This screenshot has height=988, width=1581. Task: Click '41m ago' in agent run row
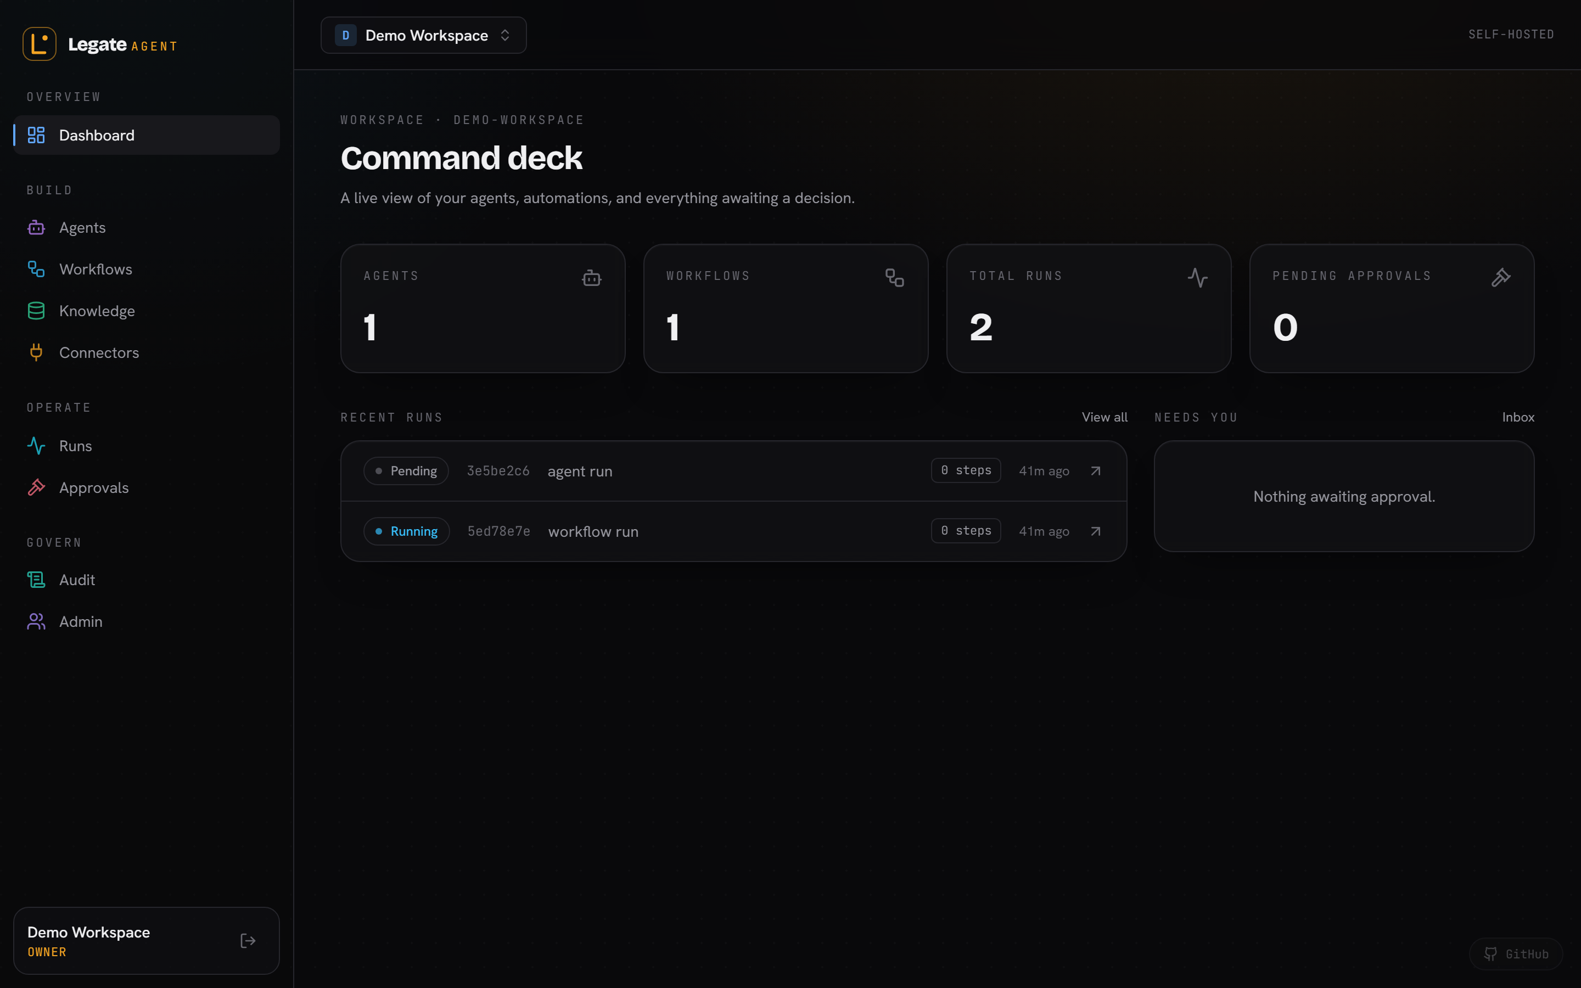(x=1044, y=471)
